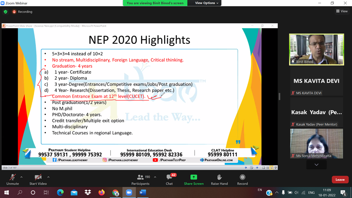Toggle Start Video on

[x=37, y=179]
